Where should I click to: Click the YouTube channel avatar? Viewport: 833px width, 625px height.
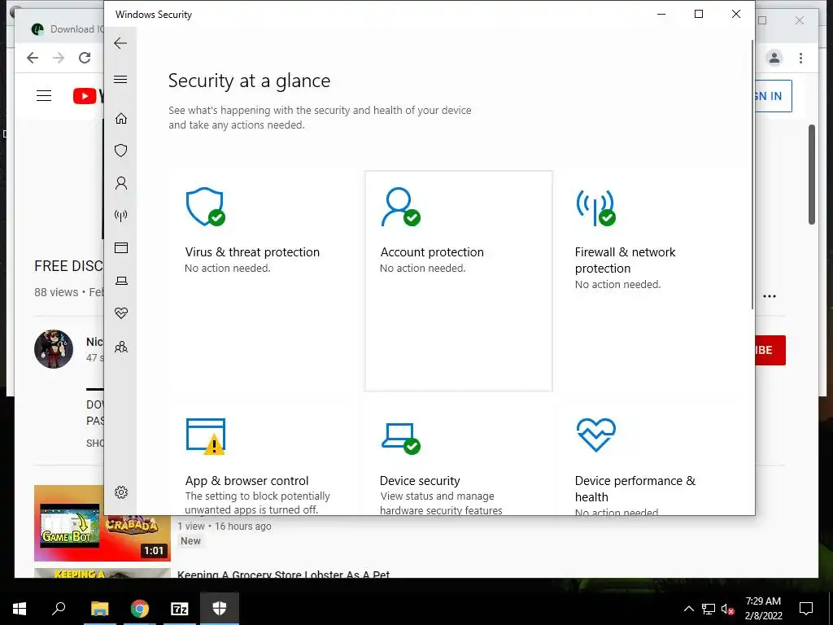(x=54, y=349)
